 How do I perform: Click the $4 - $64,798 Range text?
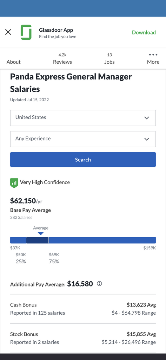point(134,313)
